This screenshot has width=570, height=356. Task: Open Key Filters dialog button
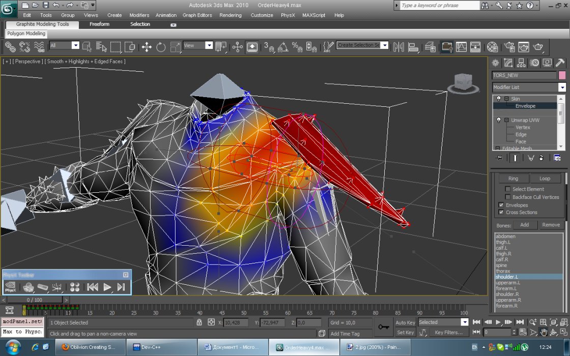(x=448, y=332)
